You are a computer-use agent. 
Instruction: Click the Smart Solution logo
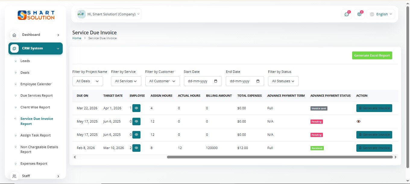click(x=36, y=15)
